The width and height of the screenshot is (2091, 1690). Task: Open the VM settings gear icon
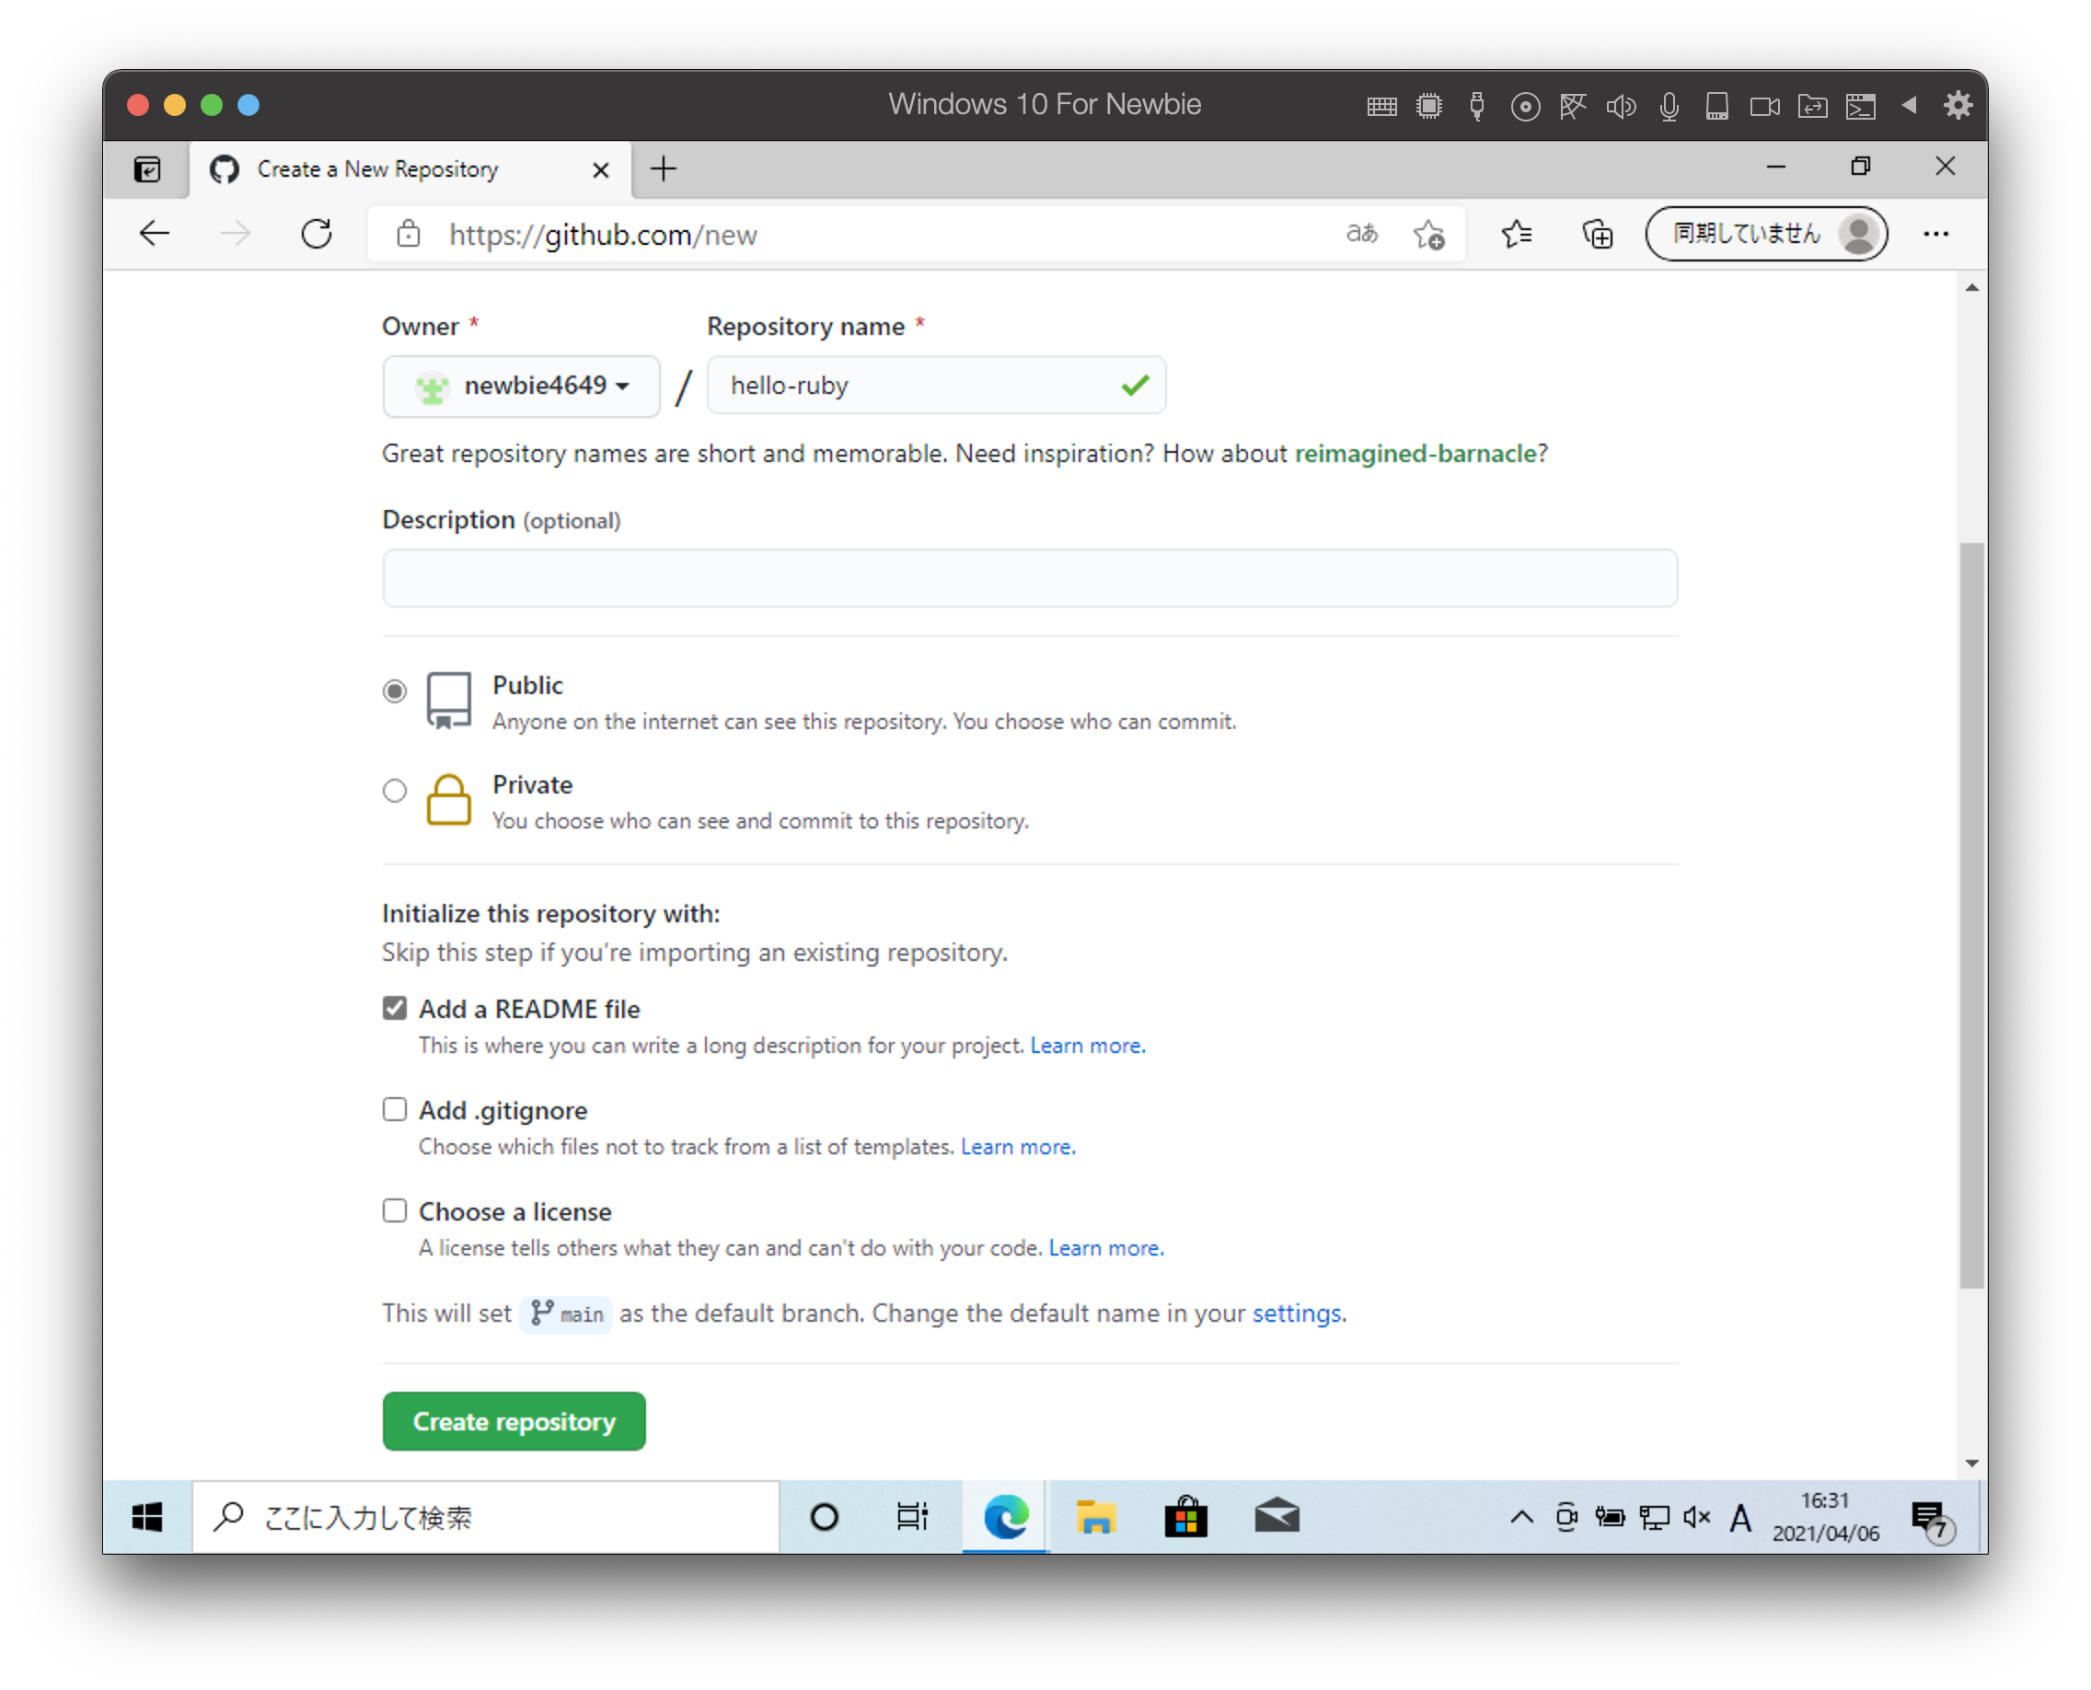pos(1958,106)
